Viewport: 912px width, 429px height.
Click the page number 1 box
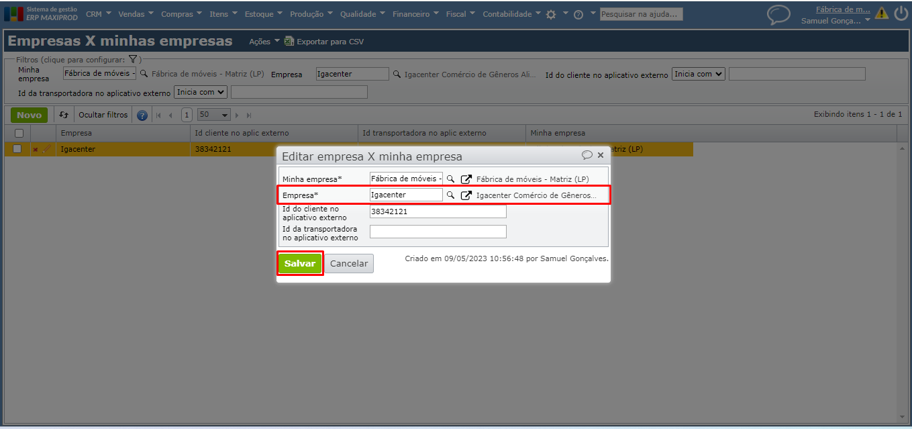coord(187,115)
